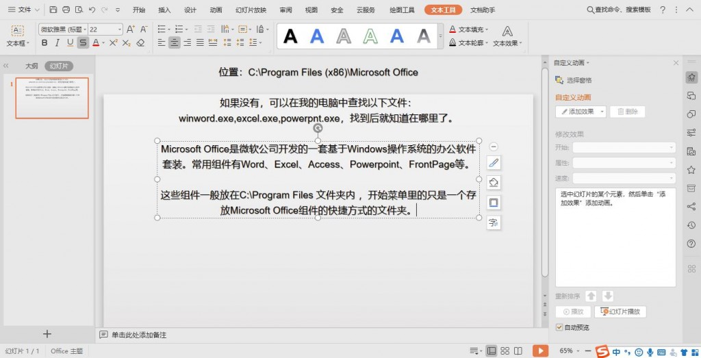Switch to 绘图工具 ribbon tab
701x358 pixels.
[x=402, y=10]
